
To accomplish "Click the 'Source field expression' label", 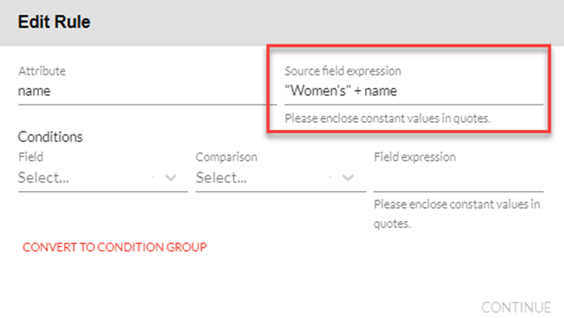I will point(342,71).
